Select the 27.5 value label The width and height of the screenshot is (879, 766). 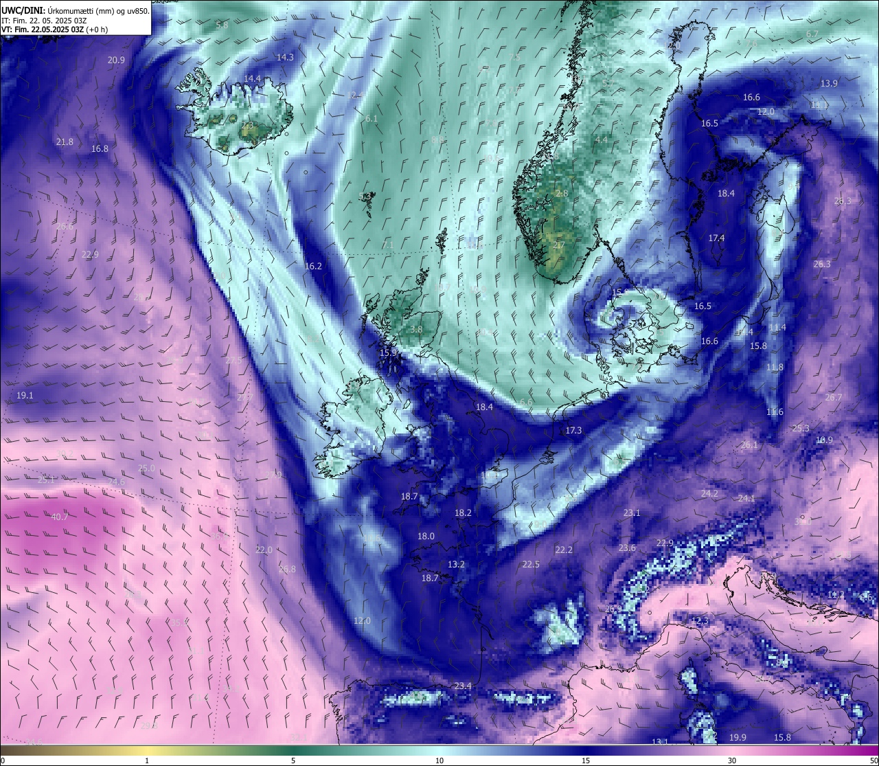233,361
